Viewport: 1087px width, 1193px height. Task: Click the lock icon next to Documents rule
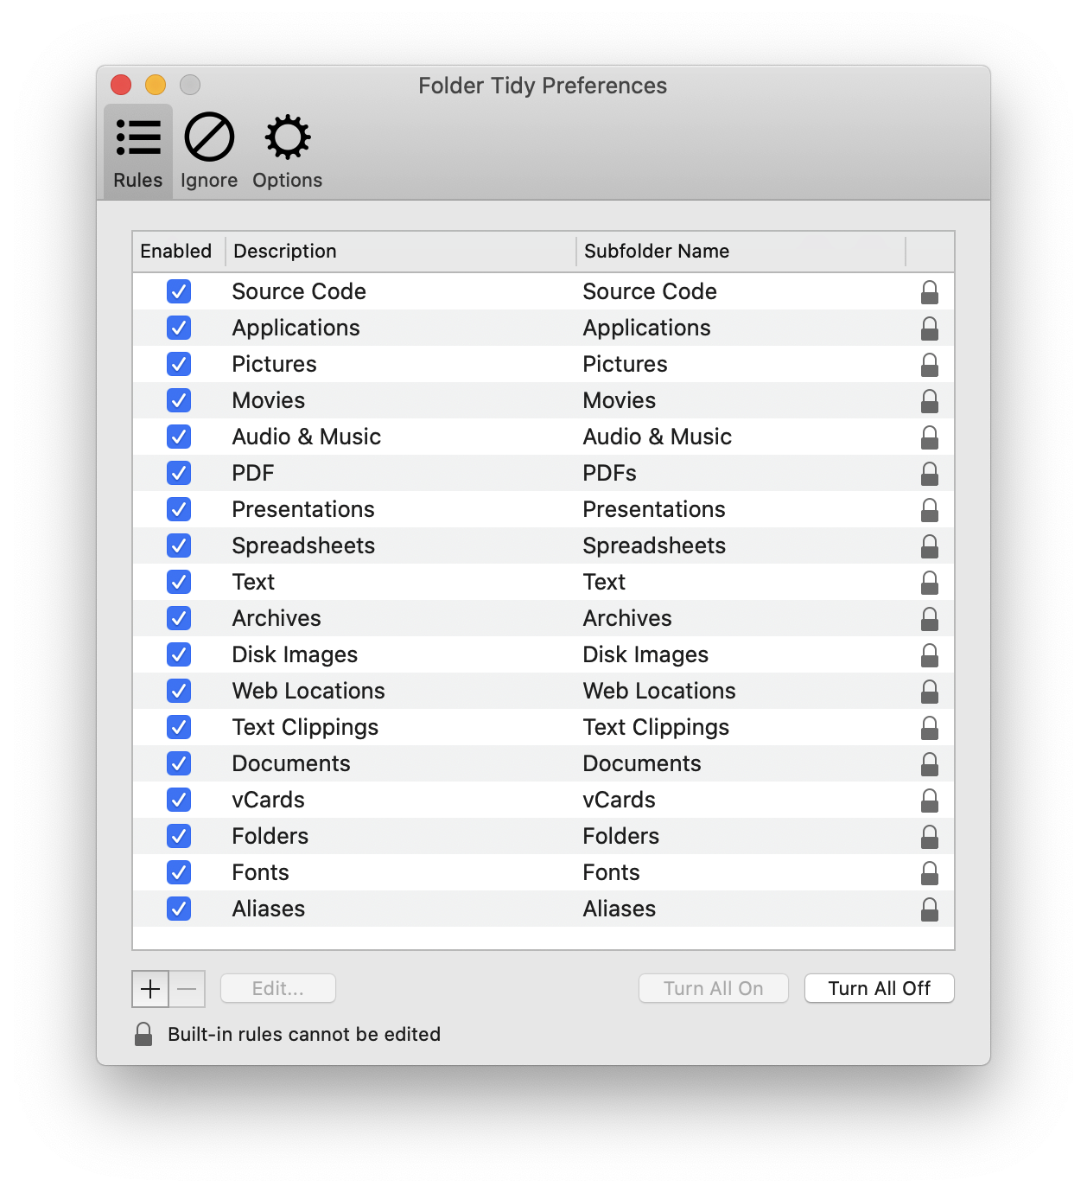pos(930,764)
